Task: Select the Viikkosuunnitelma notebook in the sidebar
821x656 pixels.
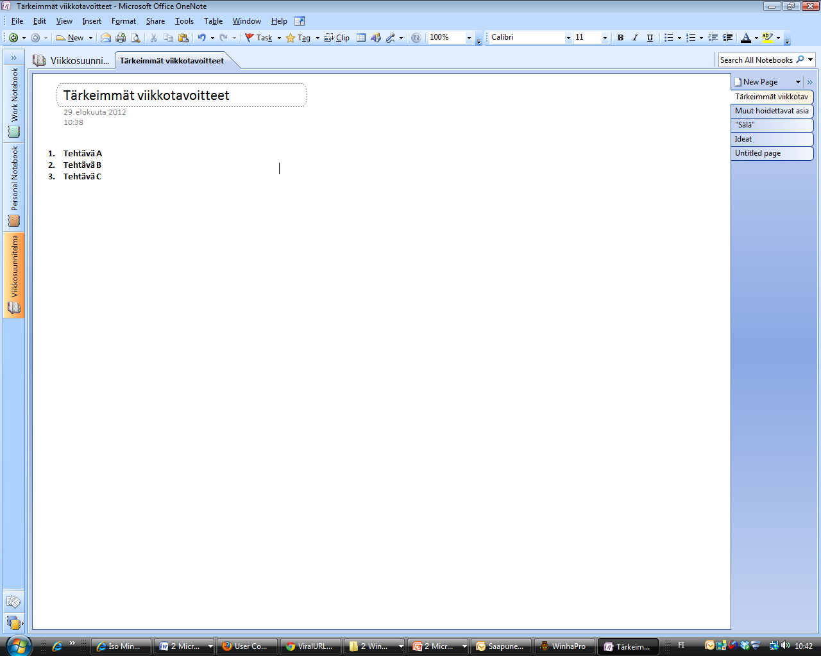Action: coord(14,275)
